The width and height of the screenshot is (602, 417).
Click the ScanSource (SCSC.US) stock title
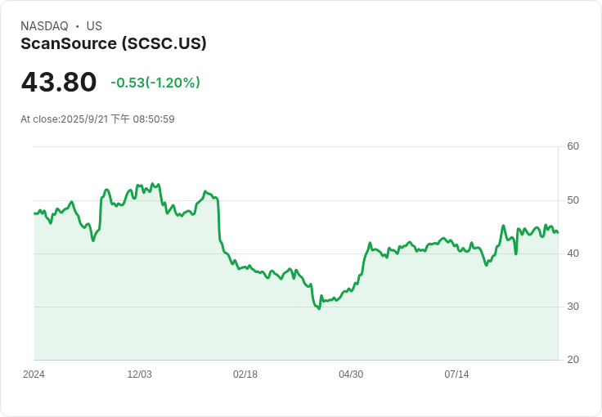click(x=114, y=43)
